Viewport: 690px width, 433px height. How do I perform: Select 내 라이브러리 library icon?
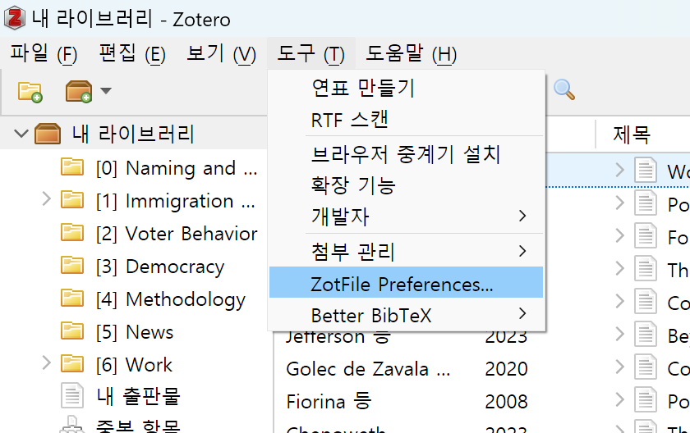(x=48, y=134)
